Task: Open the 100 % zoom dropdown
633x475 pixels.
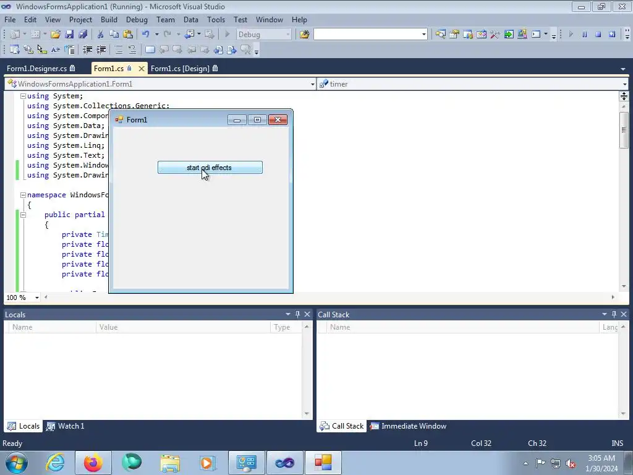Action: click(x=36, y=297)
